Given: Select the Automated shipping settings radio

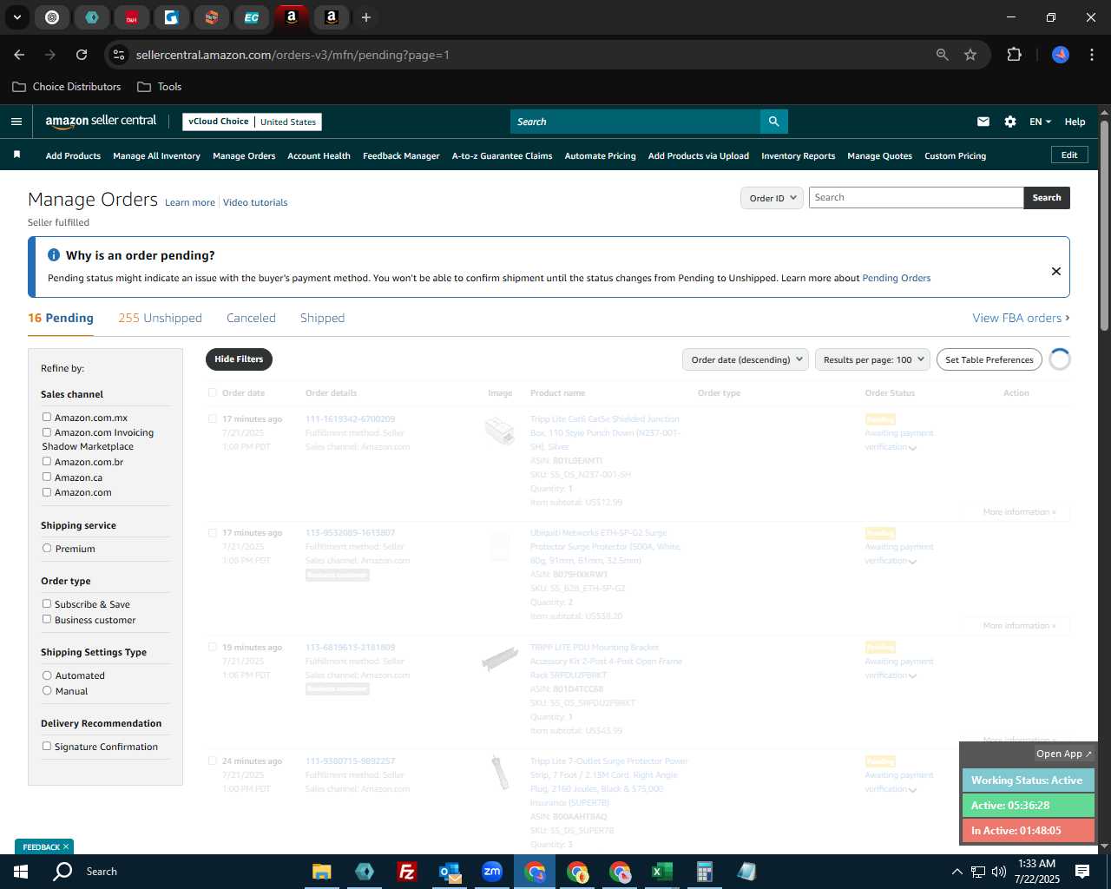Looking at the screenshot, I should tap(47, 675).
